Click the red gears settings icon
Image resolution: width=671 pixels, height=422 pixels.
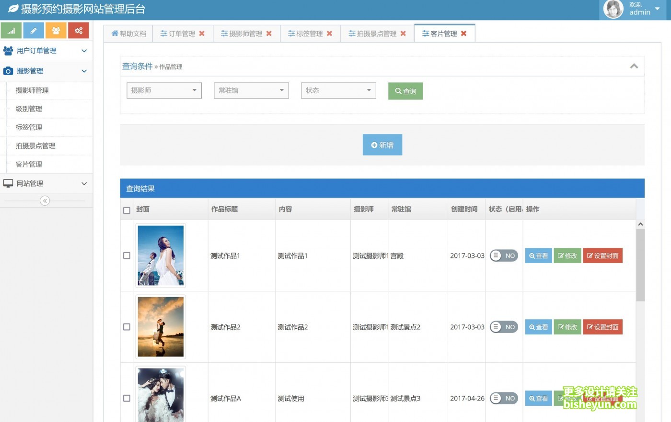(x=79, y=30)
